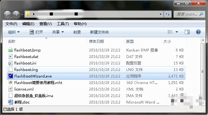Open the 帮助(H) menu
The width and height of the screenshot is (208, 115).
click(80, 24)
